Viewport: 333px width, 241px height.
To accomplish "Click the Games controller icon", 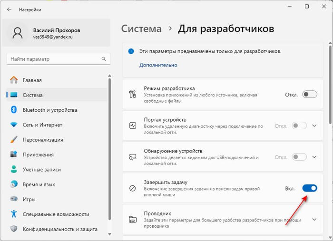I will pos(14,199).
